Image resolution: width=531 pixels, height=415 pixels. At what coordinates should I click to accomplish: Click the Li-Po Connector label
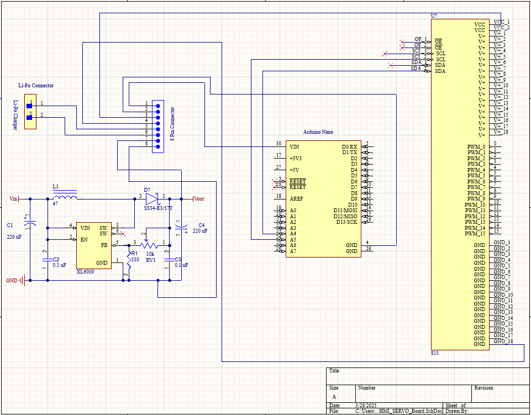pos(36,86)
